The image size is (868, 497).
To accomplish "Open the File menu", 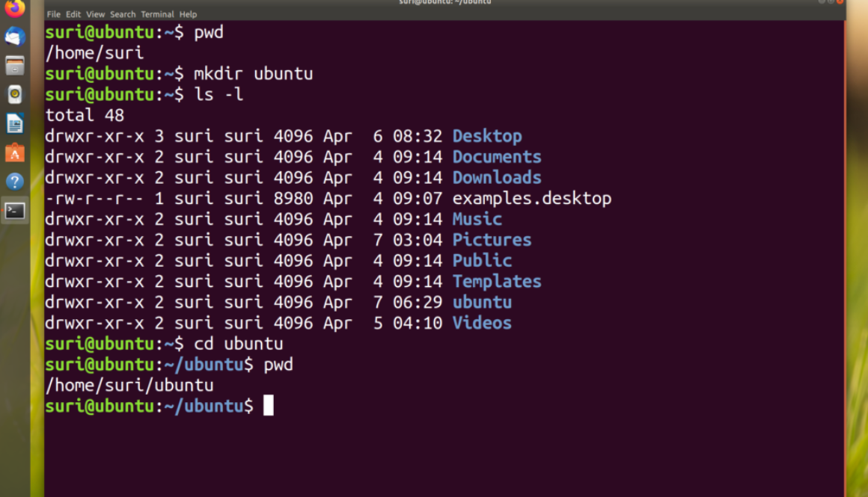I will tap(53, 14).
